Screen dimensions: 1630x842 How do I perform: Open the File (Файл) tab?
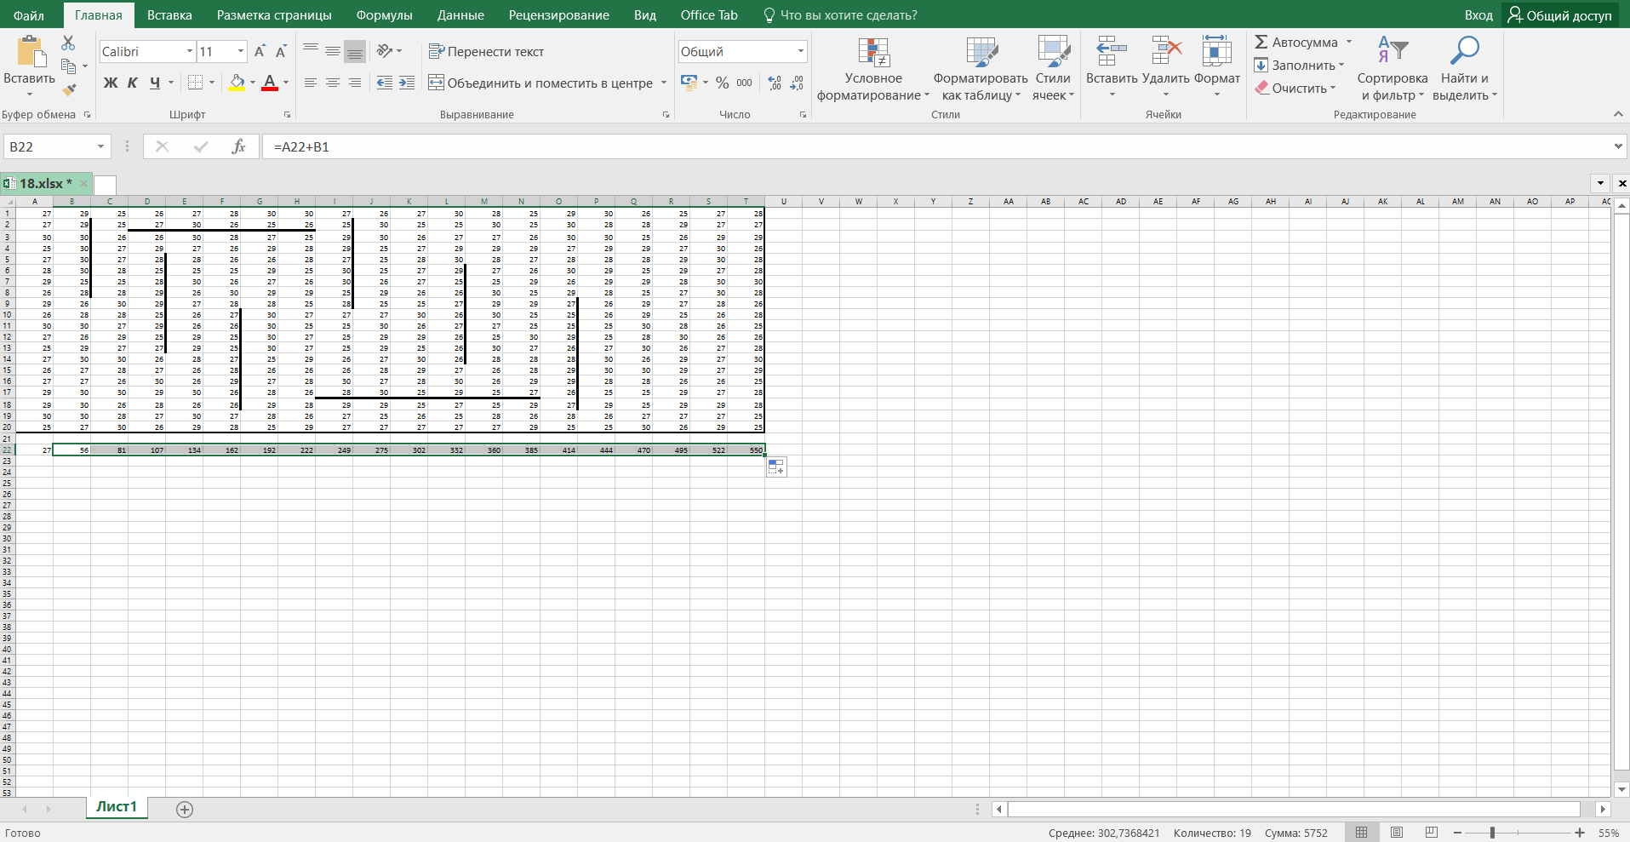(x=29, y=14)
